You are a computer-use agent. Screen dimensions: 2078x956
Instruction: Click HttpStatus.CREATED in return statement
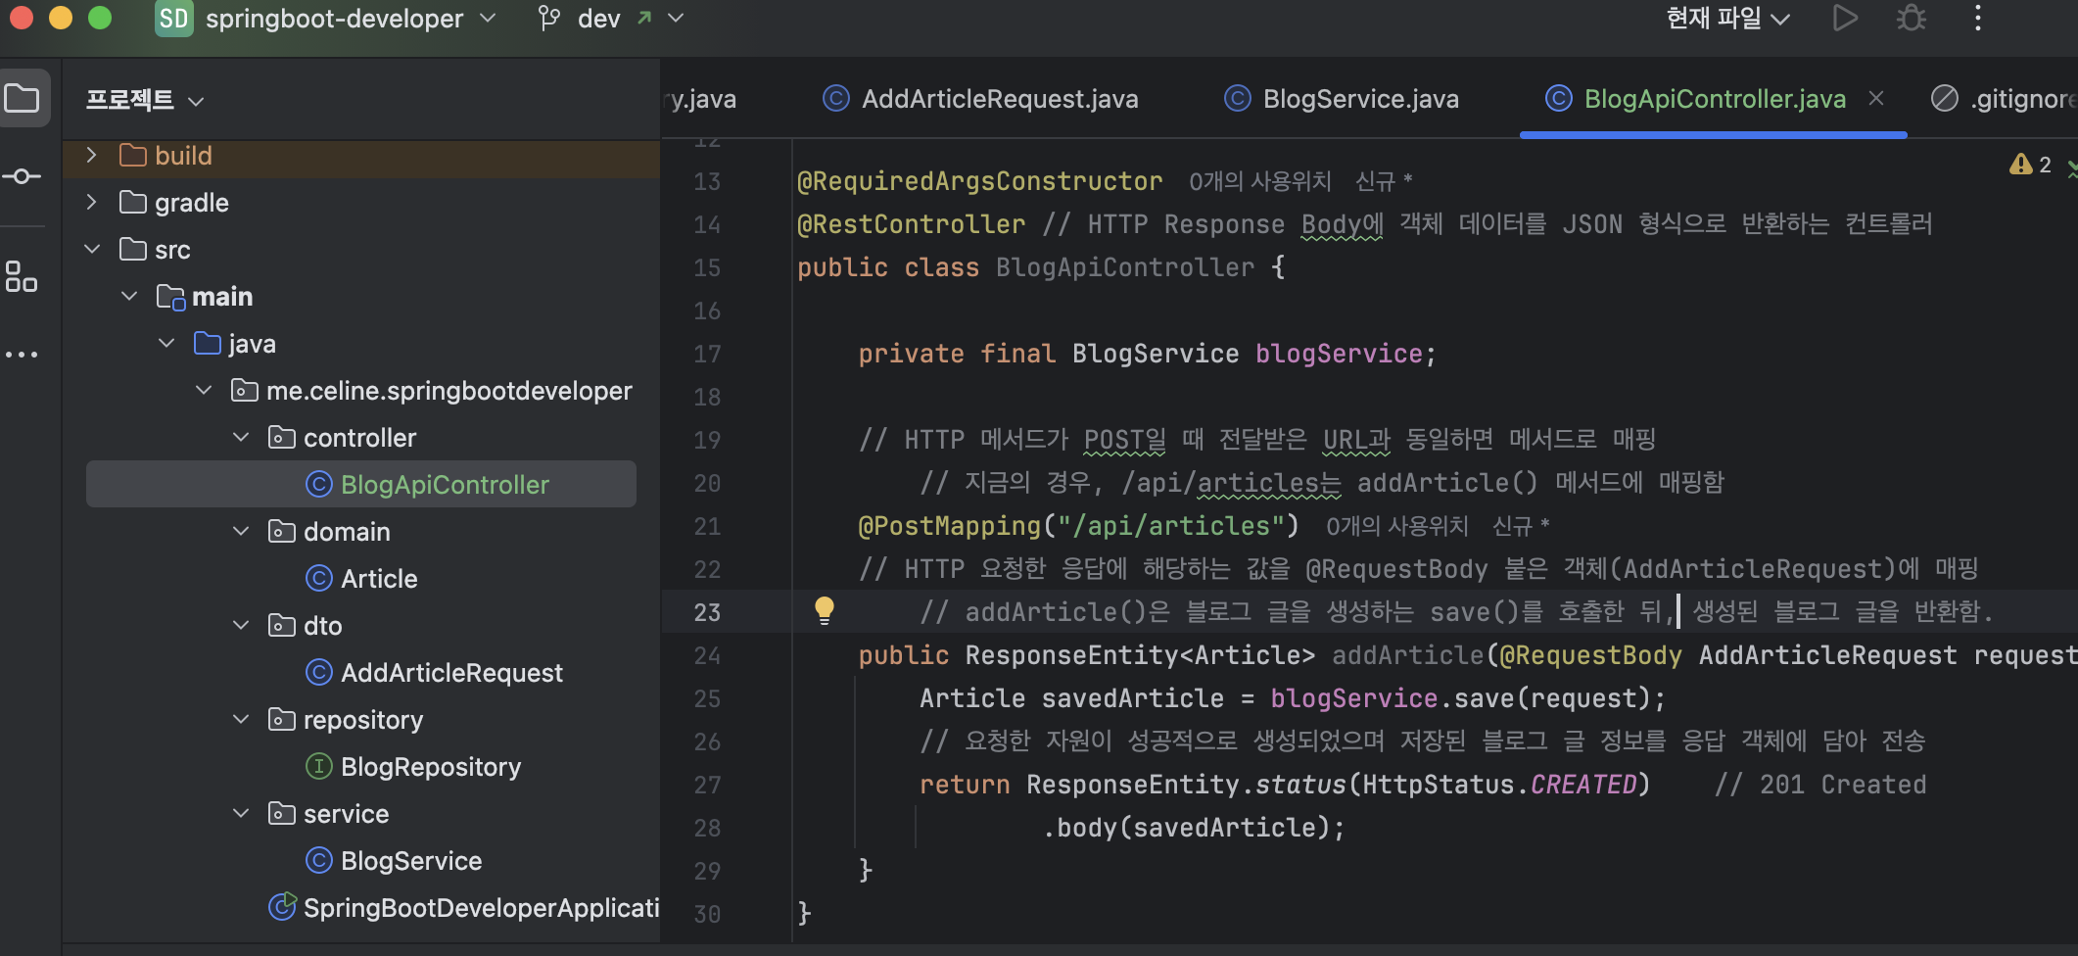click(1499, 785)
